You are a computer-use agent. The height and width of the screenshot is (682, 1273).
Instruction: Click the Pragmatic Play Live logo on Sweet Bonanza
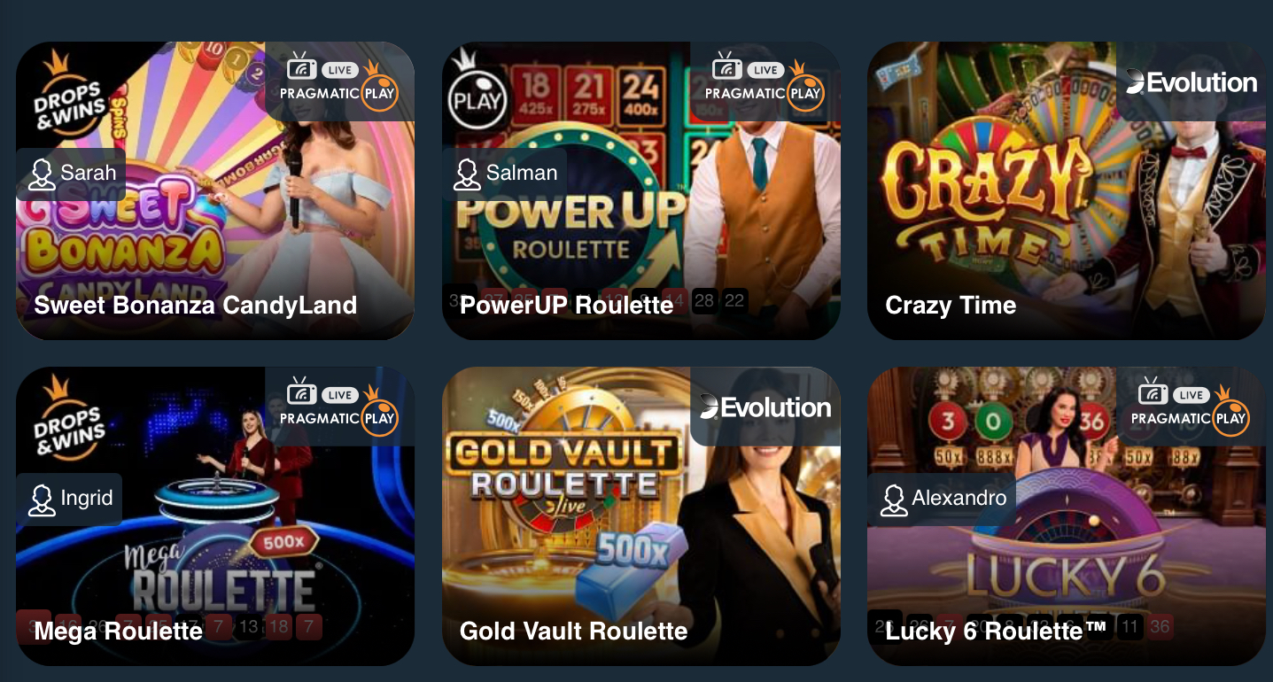tap(339, 81)
